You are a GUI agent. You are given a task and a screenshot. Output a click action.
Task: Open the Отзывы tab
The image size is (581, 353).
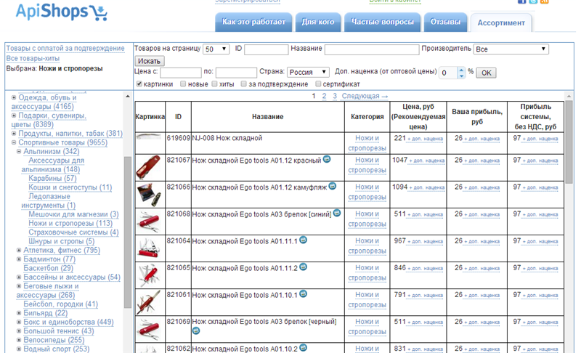(x=445, y=23)
